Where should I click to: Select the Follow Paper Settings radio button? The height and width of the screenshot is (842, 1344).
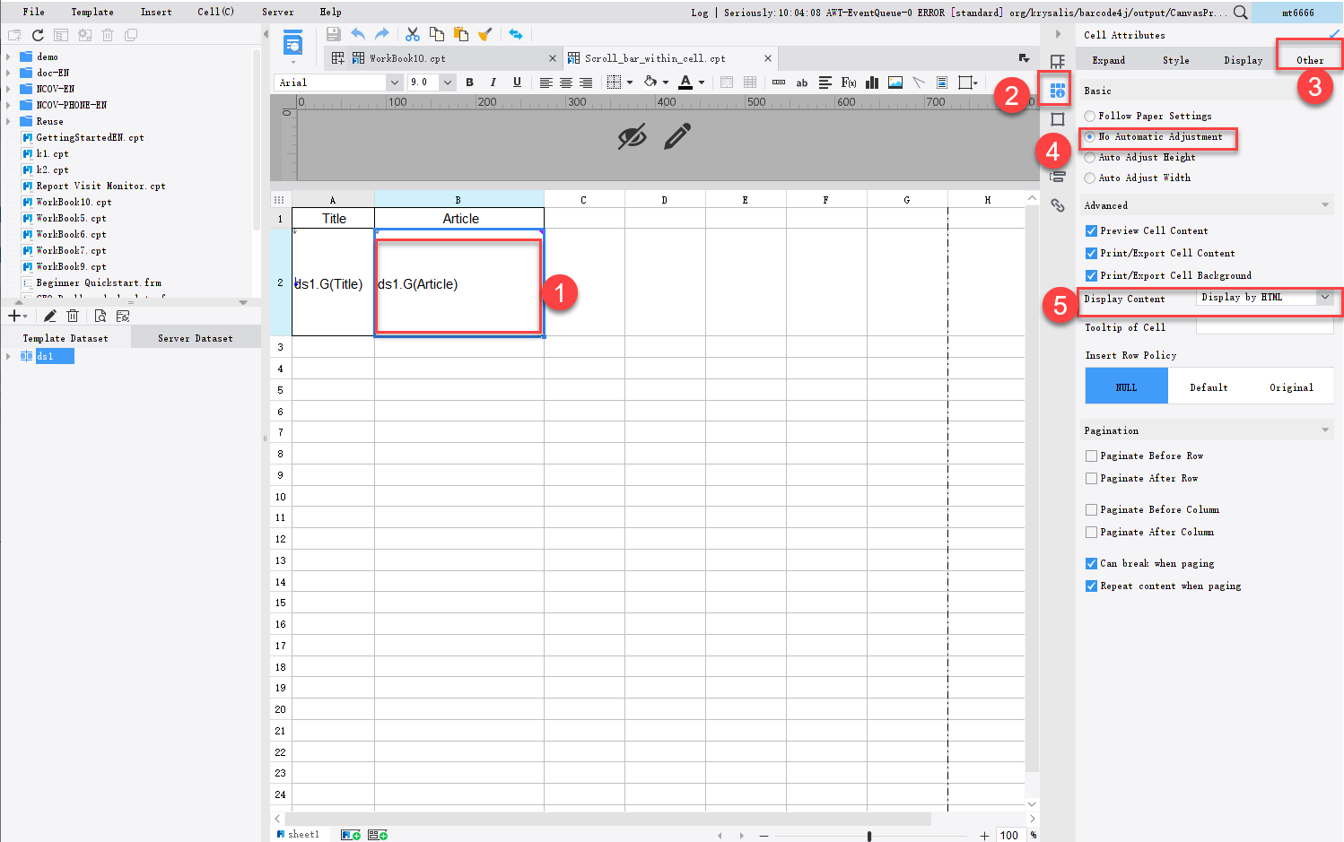point(1089,116)
